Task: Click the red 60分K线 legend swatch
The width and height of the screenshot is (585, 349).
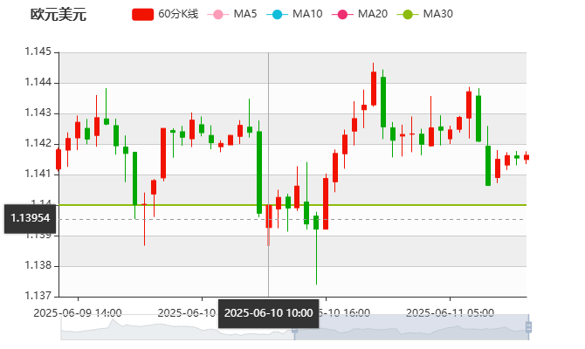Action: pyautogui.click(x=143, y=15)
